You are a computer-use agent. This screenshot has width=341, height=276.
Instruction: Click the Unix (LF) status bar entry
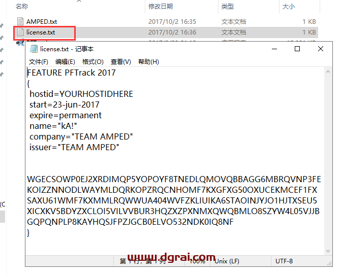pos(227,261)
